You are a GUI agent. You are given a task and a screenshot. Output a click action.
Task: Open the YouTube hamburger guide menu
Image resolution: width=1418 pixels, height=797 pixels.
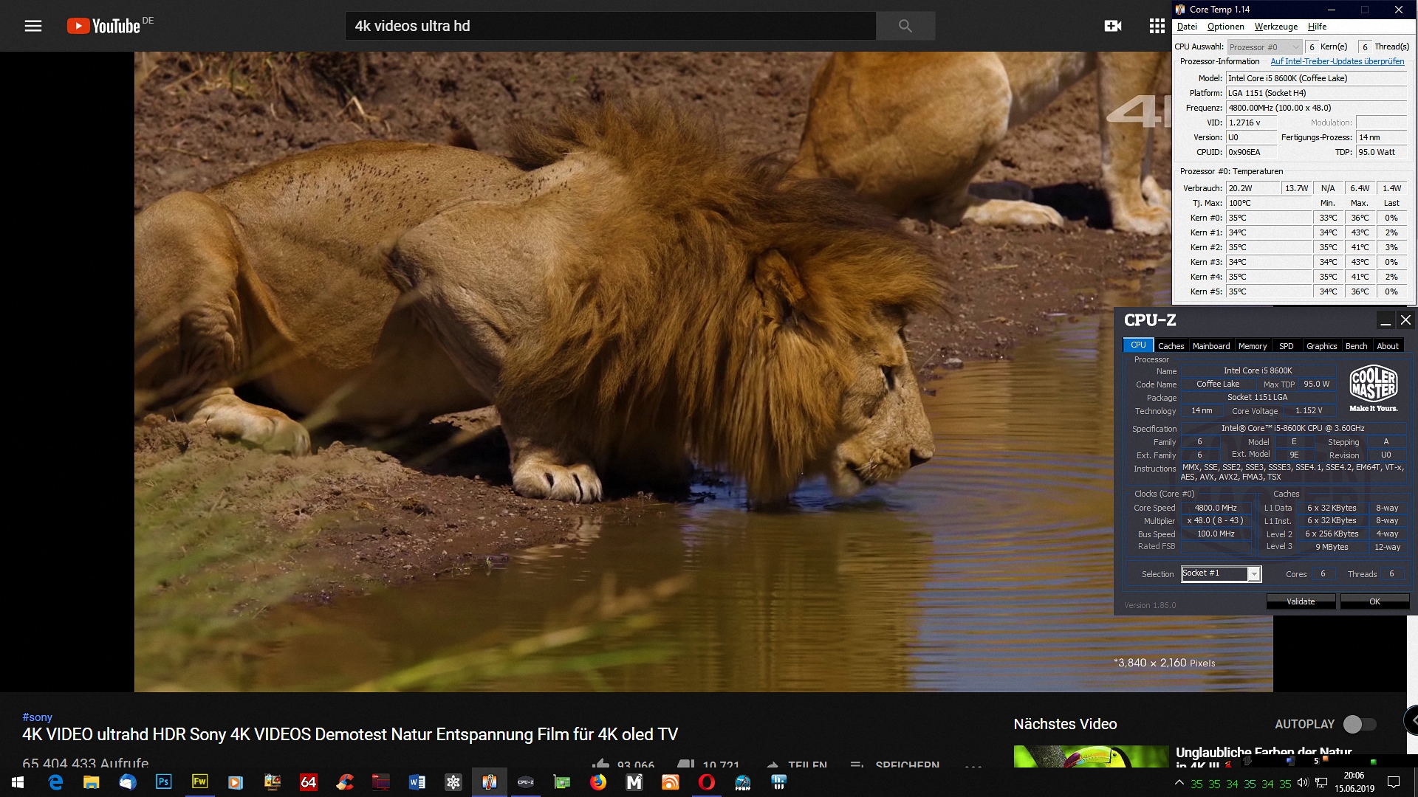point(33,26)
